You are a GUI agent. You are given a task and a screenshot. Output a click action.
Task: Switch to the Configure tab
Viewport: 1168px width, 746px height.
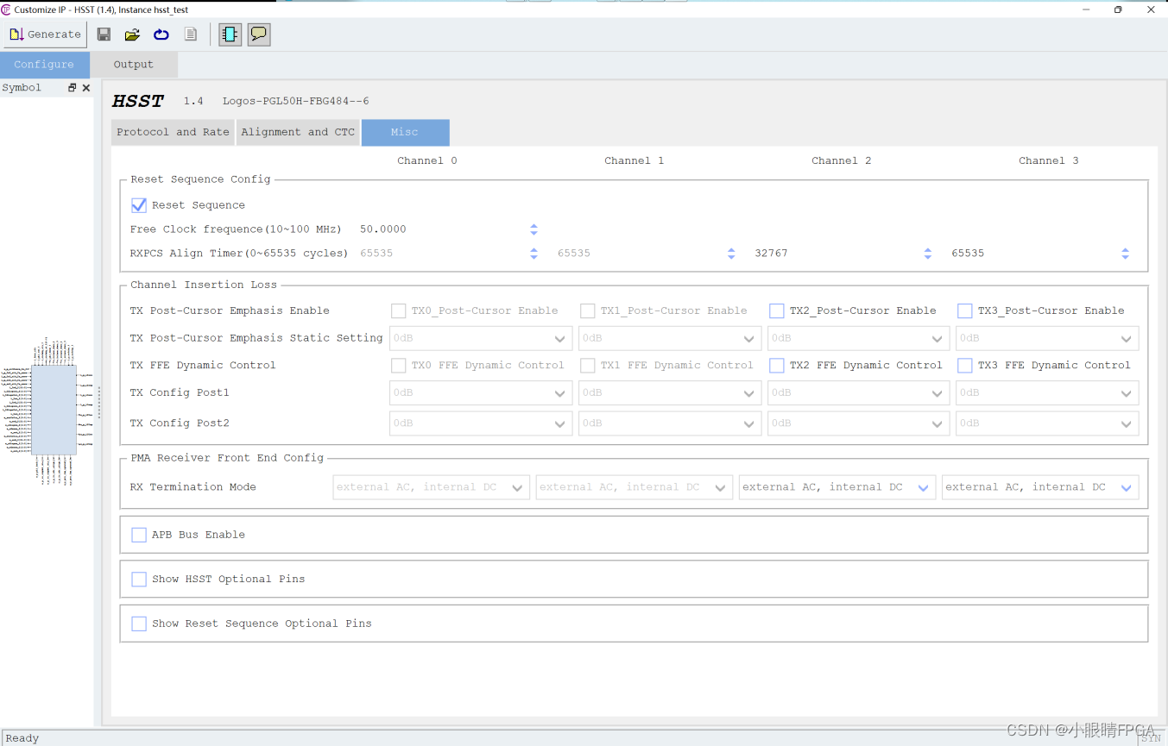click(x=44, y=65)
